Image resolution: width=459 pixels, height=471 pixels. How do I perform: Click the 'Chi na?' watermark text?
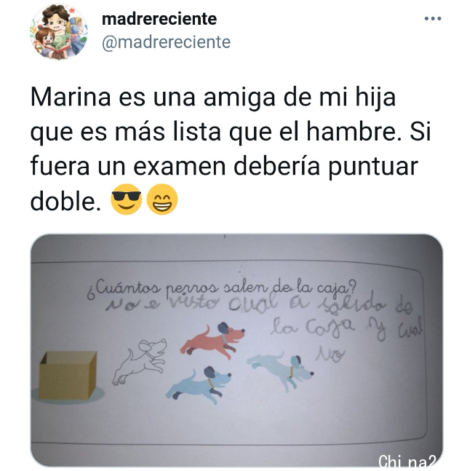coord(407,461)
